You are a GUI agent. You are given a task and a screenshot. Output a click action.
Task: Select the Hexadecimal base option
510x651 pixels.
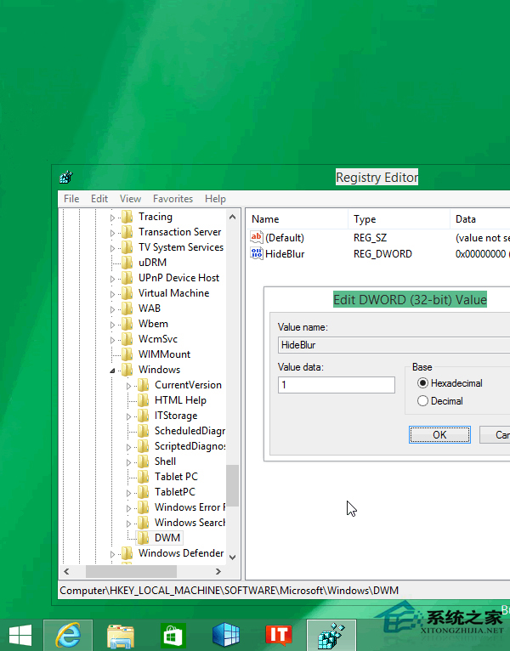(422, 383)
